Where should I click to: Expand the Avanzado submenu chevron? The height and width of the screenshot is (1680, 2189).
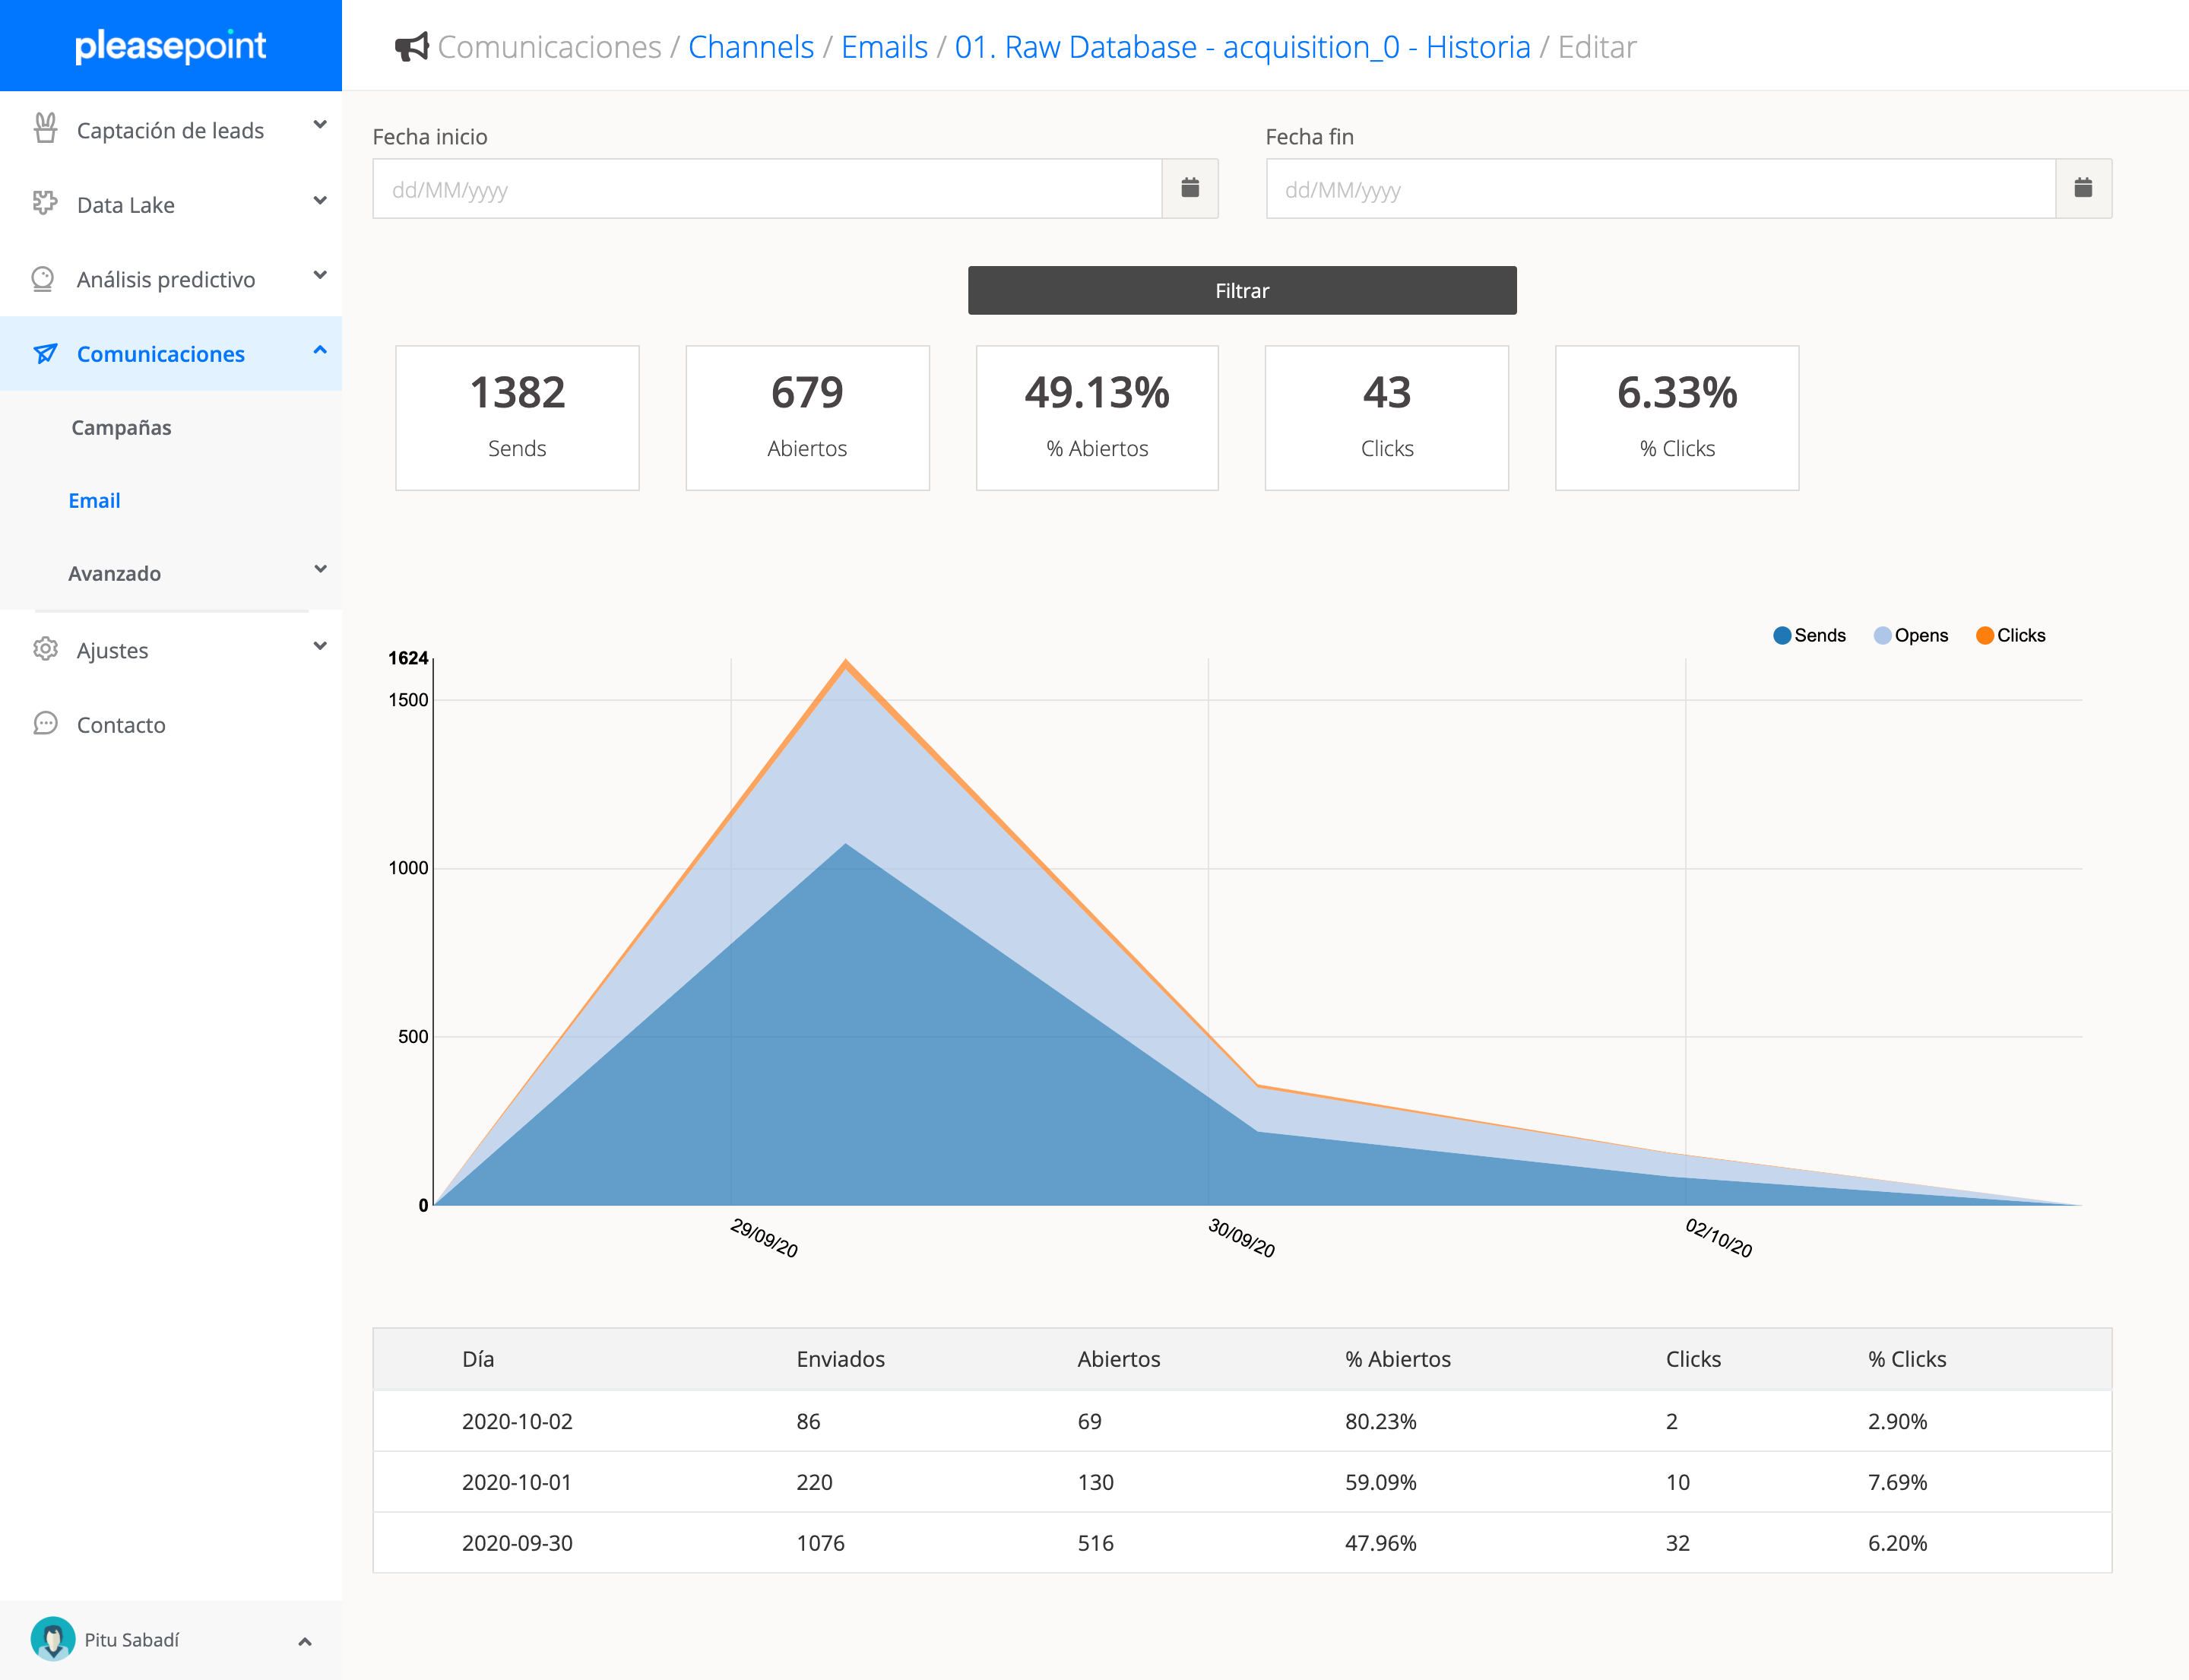(320, 570)
